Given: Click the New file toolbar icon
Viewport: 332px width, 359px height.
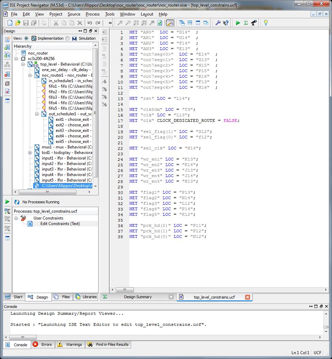Looking at the screenshot, I should pyautogui.click(x=10, y=23).
